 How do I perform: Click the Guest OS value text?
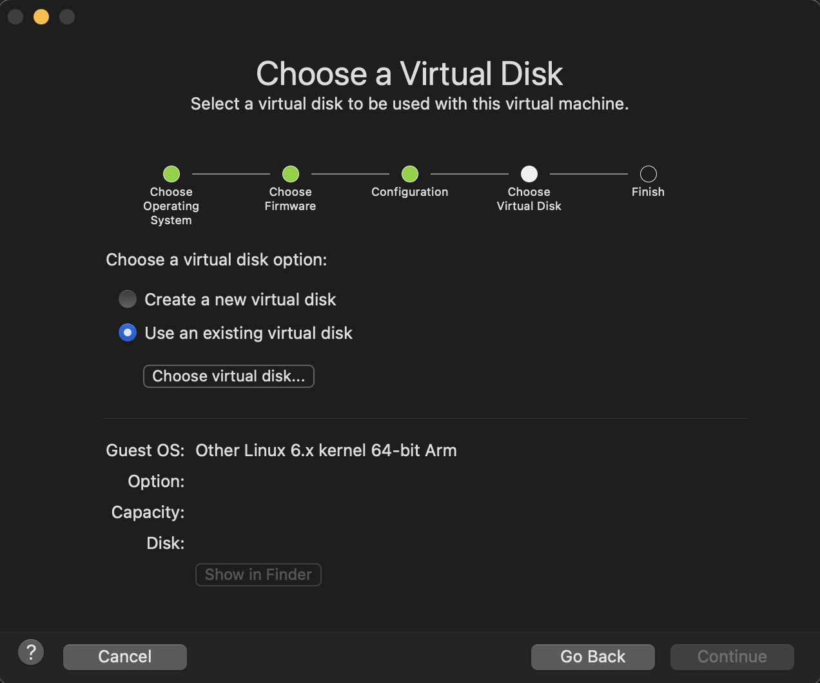[326, 450]
